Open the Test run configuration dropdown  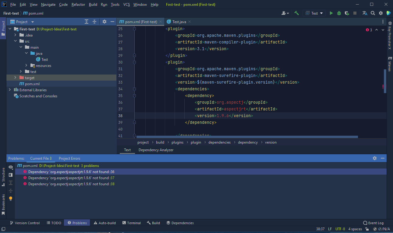tap(314, 13)
